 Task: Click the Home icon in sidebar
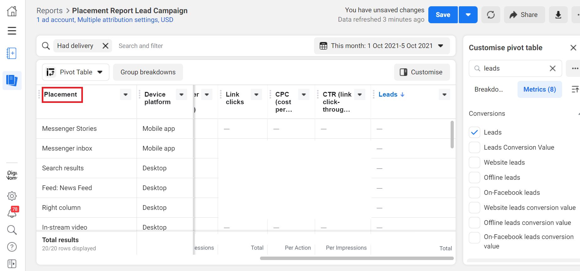pos(12,11)
